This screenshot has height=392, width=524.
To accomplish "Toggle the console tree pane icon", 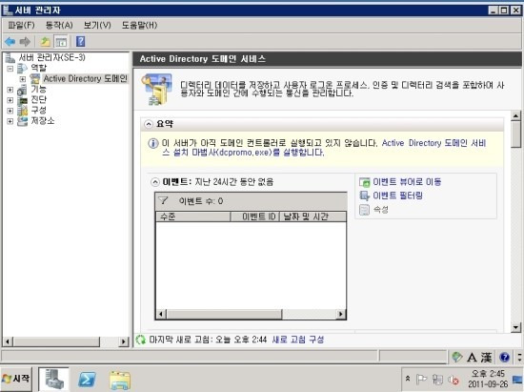I will coord(61,42).
